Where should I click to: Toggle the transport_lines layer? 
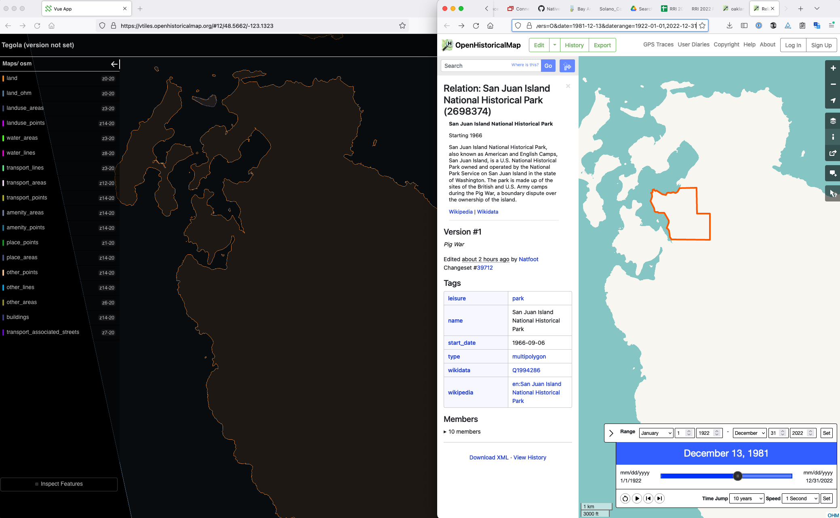59,168
